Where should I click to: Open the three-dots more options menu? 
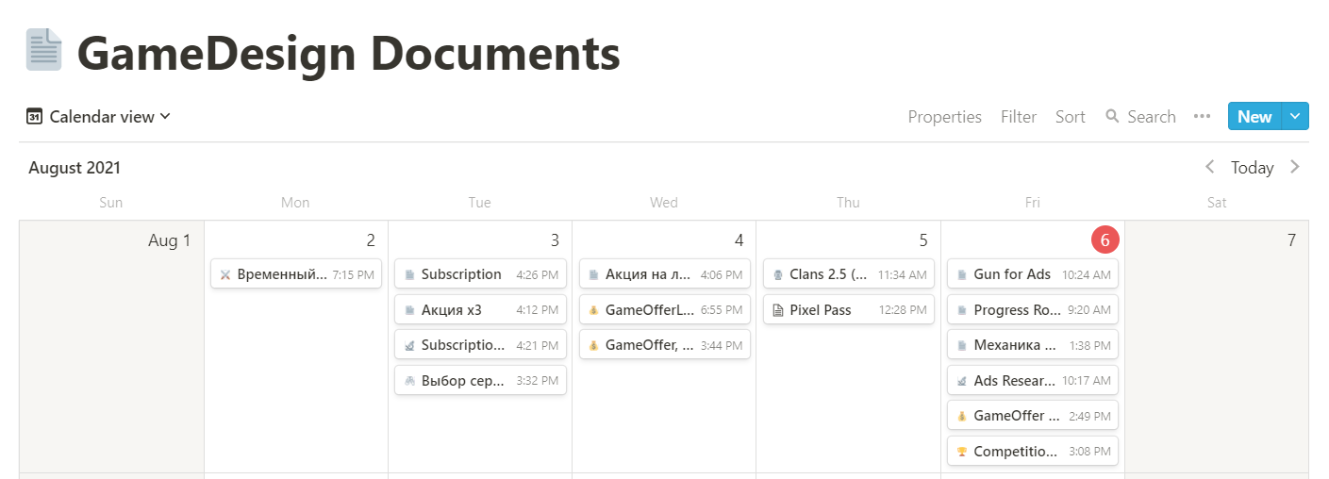point(1202,117)
